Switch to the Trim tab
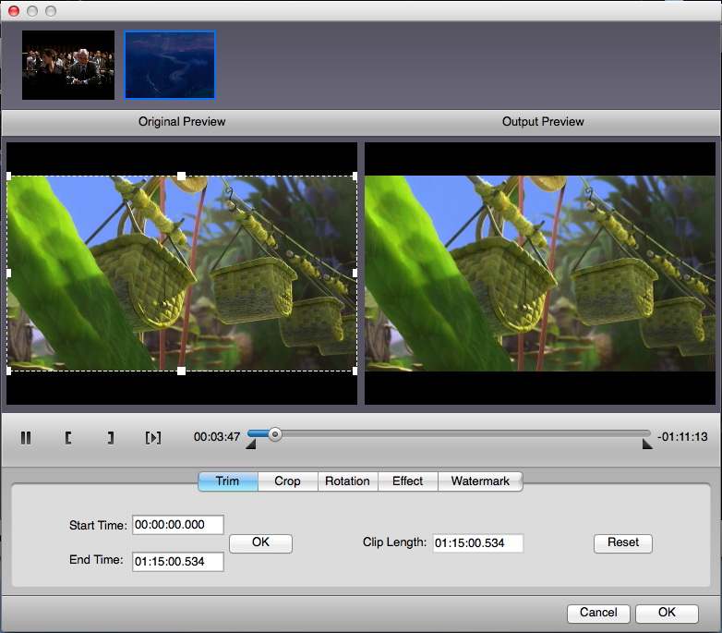 click(228, 481)
